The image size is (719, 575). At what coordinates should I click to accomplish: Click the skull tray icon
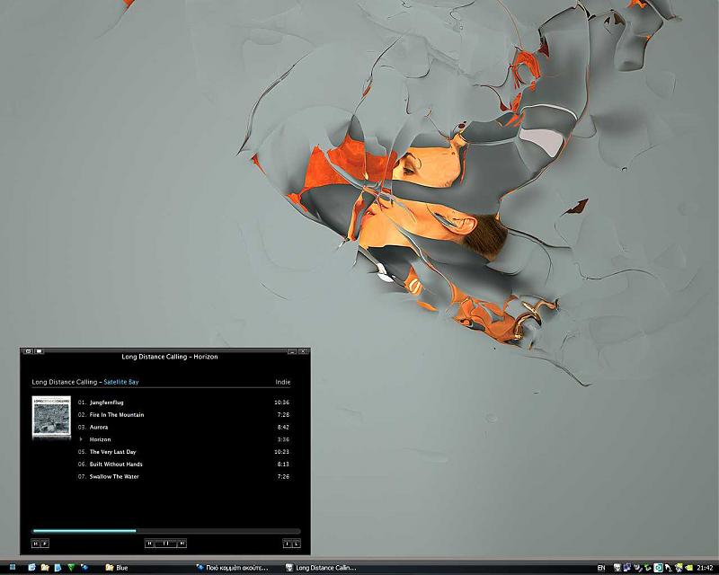(617, 568)
